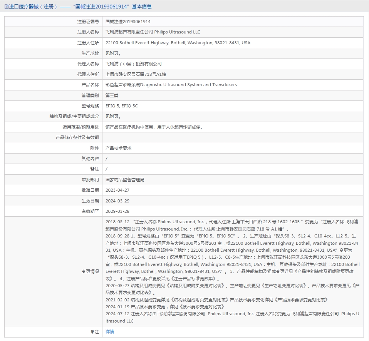Click product name 彩色超声诊断系统Diagnostic Ultrasound System
Viewport: 369px width, 341px height.
coord(171,85)
